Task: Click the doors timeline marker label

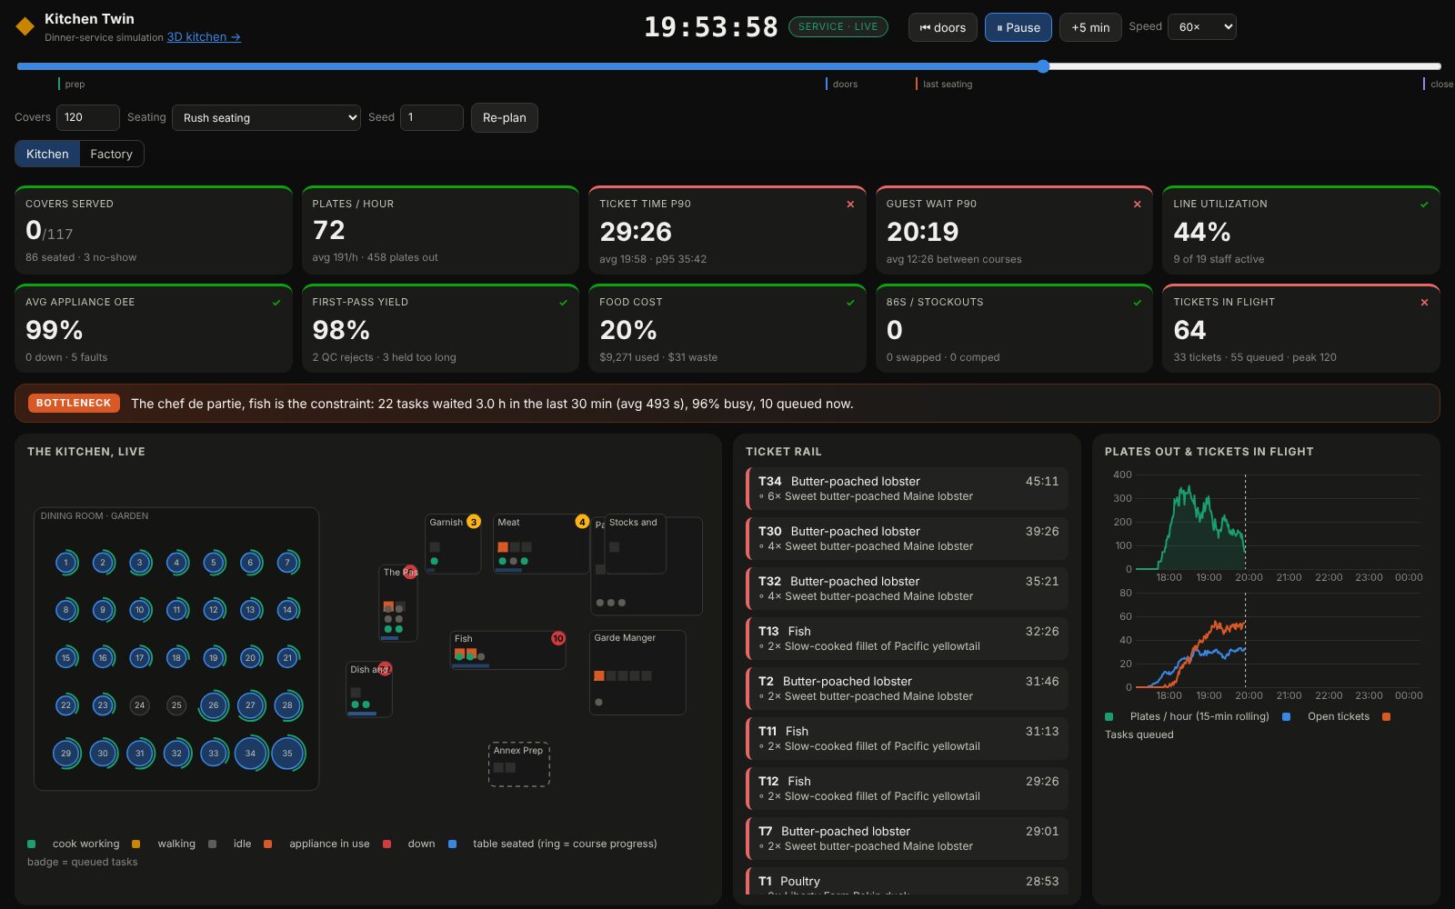Action: pos(844,84)
